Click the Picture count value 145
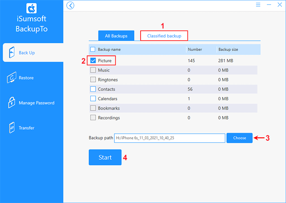This screenshot has height=203, width=286. [x=191, y=61]
